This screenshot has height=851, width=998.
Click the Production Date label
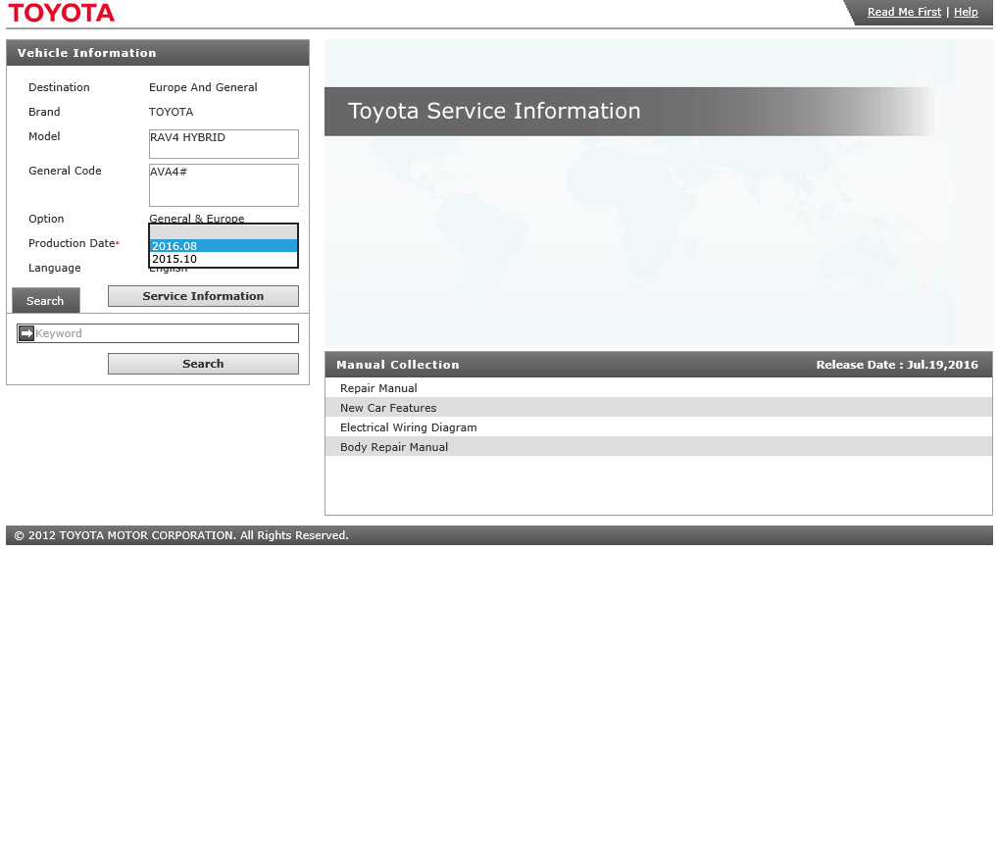point(72,243)
